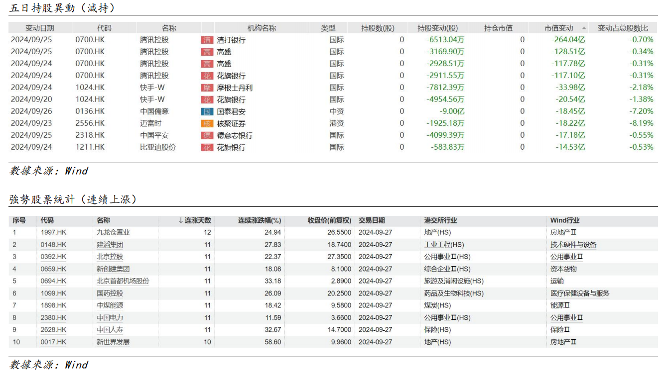The image size is (667, 382).
Task: Click 花旗银行 badge icon in 比亚迪股份 row
Action: click(x=207, y=147)
